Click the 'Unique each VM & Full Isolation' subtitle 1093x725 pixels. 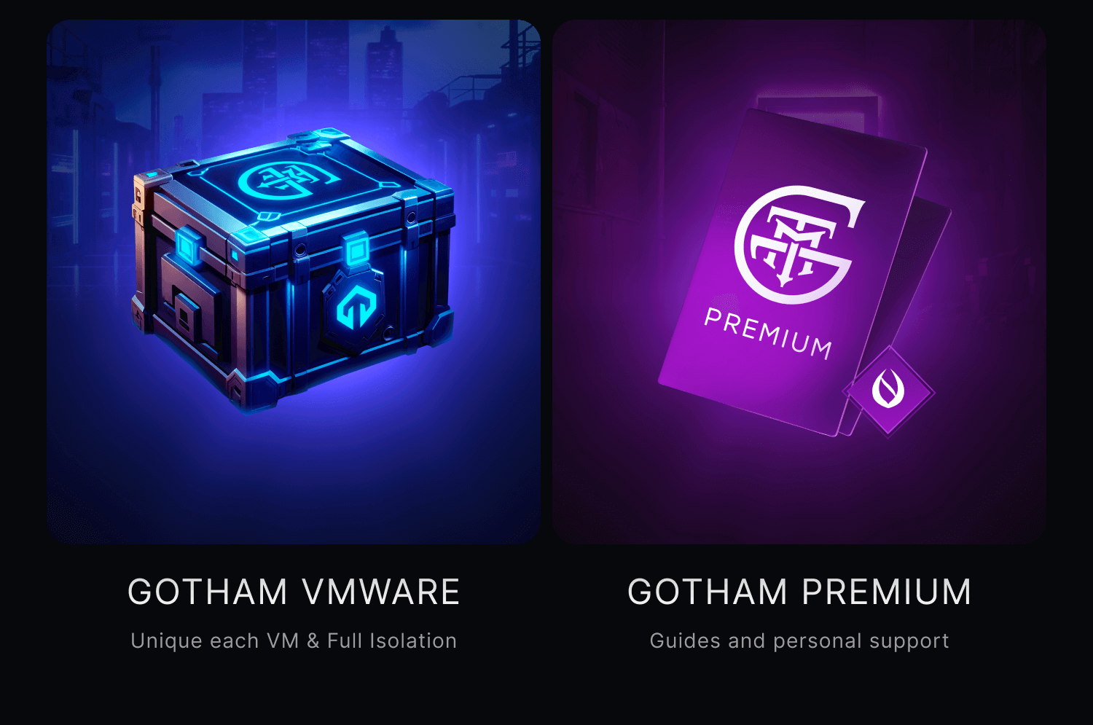tap(294, 640)
